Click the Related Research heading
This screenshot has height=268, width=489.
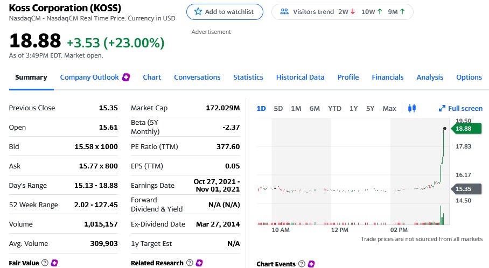[157, 263]
